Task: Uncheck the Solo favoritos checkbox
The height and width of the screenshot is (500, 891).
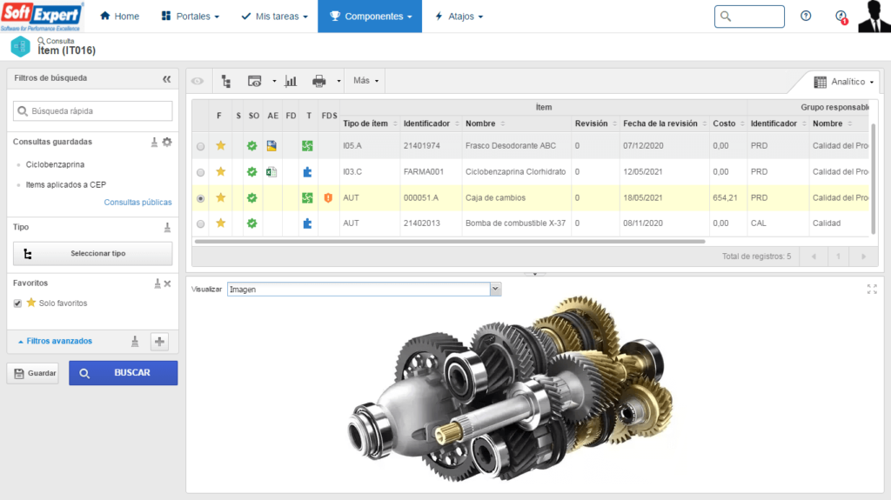Action: [17, 303]
